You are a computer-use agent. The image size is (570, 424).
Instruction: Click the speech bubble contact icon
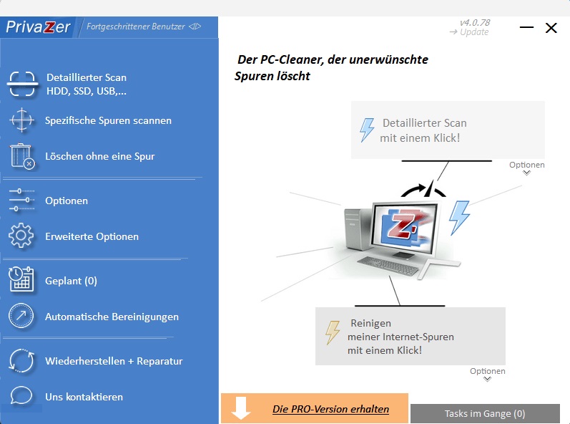coord(21,397)
